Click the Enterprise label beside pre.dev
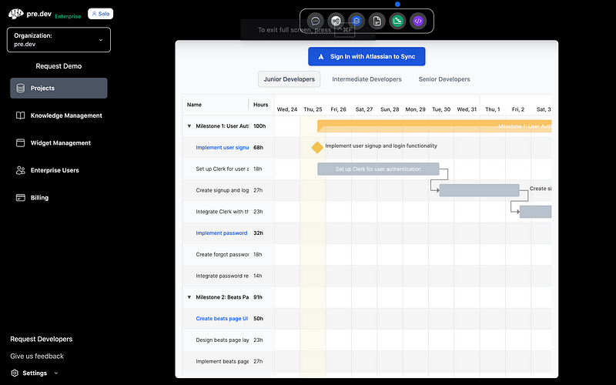Image resolution: width=616 pixels, height=385 pixels. pos(68,16)
